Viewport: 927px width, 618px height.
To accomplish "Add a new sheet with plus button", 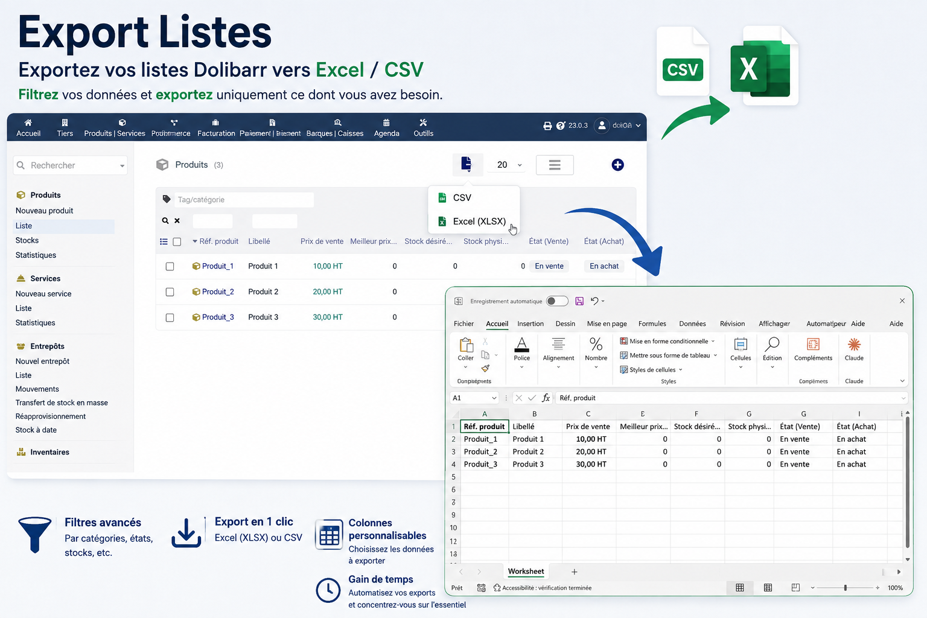I will (574, 572).
